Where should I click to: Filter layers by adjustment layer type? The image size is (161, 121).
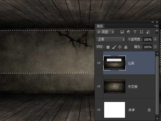[x=129, y=32]
